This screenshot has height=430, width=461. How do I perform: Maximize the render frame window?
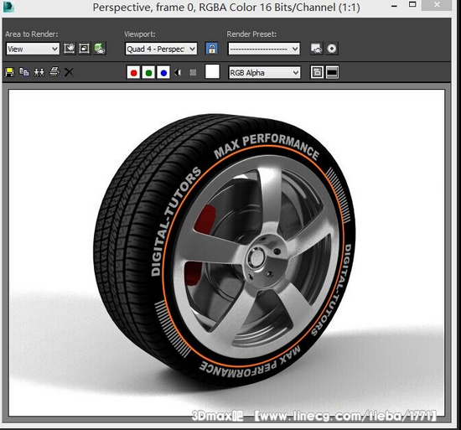point(412,5)
